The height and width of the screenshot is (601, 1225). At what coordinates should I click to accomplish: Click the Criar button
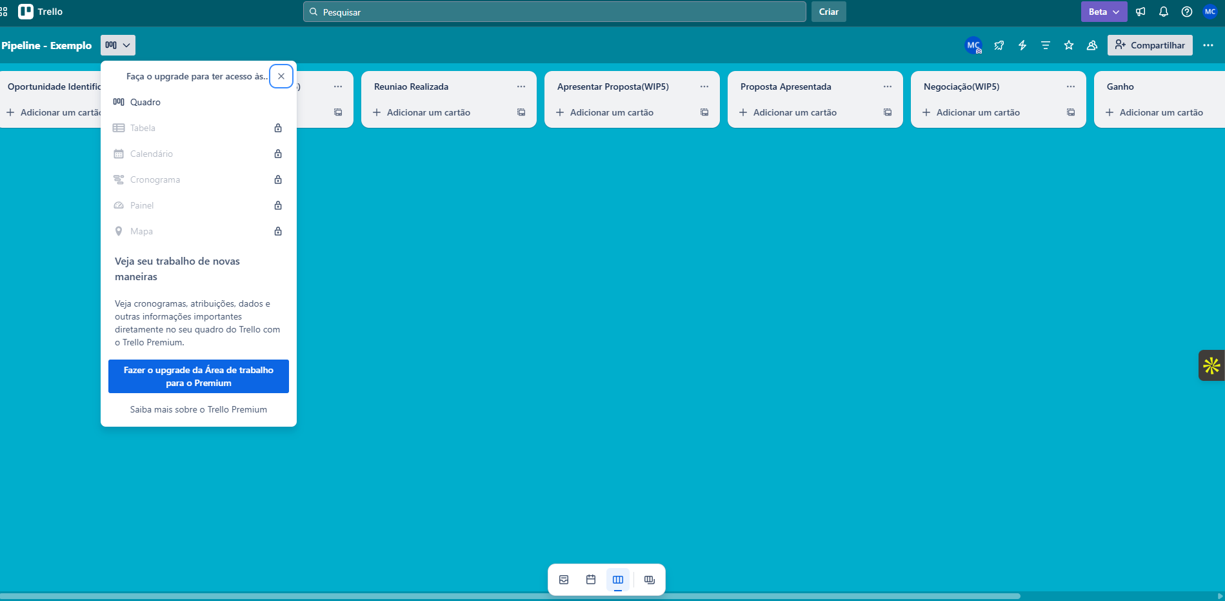click(828, 12)
